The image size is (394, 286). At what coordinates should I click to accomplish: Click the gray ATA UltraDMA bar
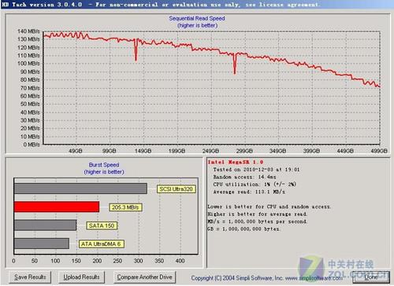[x=42, y=244]
